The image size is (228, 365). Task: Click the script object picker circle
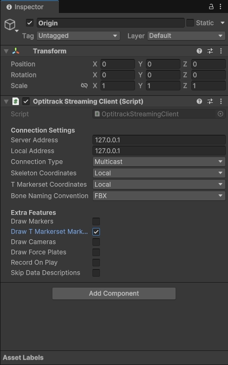click(220, 114)
